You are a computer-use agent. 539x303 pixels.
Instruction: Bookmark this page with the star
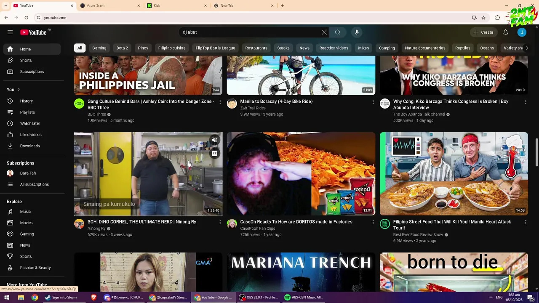[x=483, y=18]
